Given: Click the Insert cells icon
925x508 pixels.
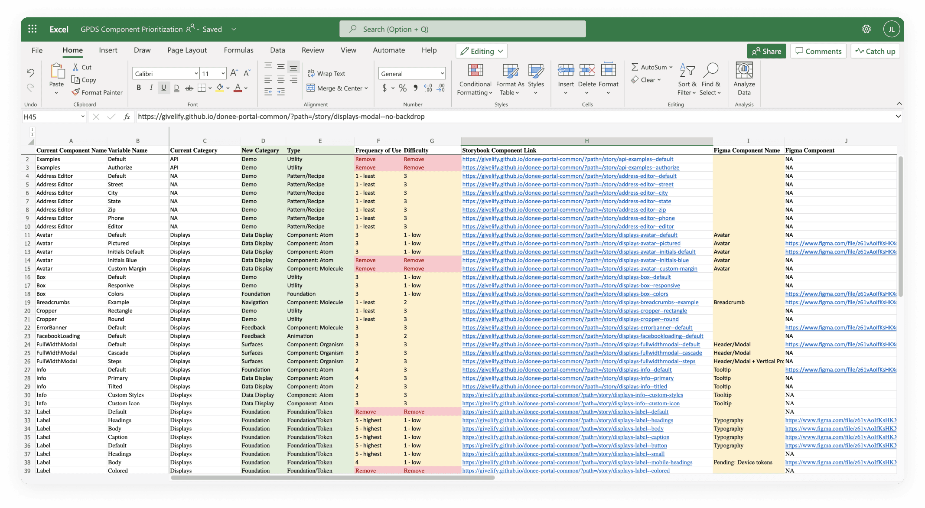Looking at the screenshot, I should pos(566,70).
